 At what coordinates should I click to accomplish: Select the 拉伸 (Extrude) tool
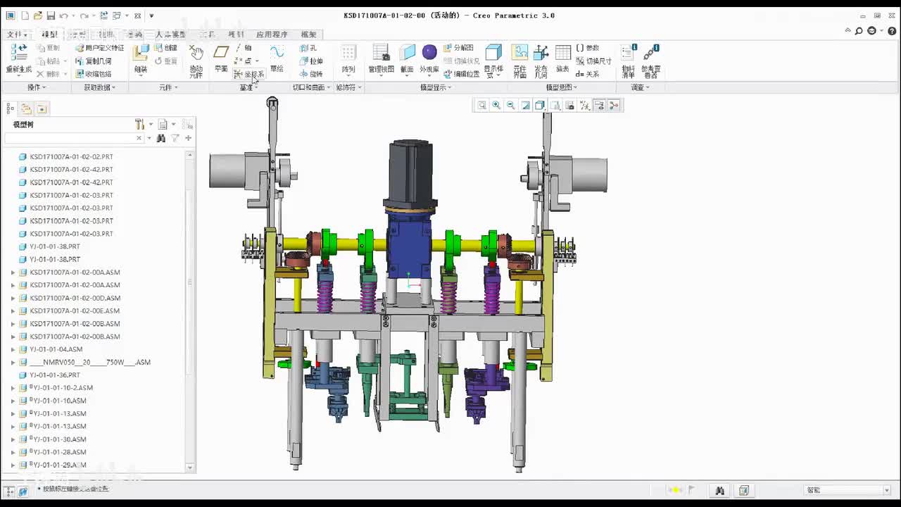[311, 61]
